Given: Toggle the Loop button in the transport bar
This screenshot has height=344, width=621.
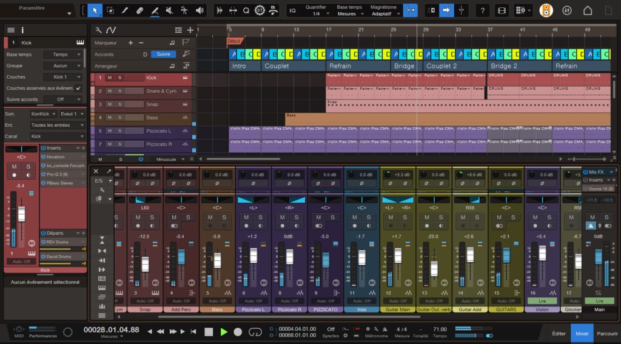Looking at the screenshot, I should pos(255,332).
